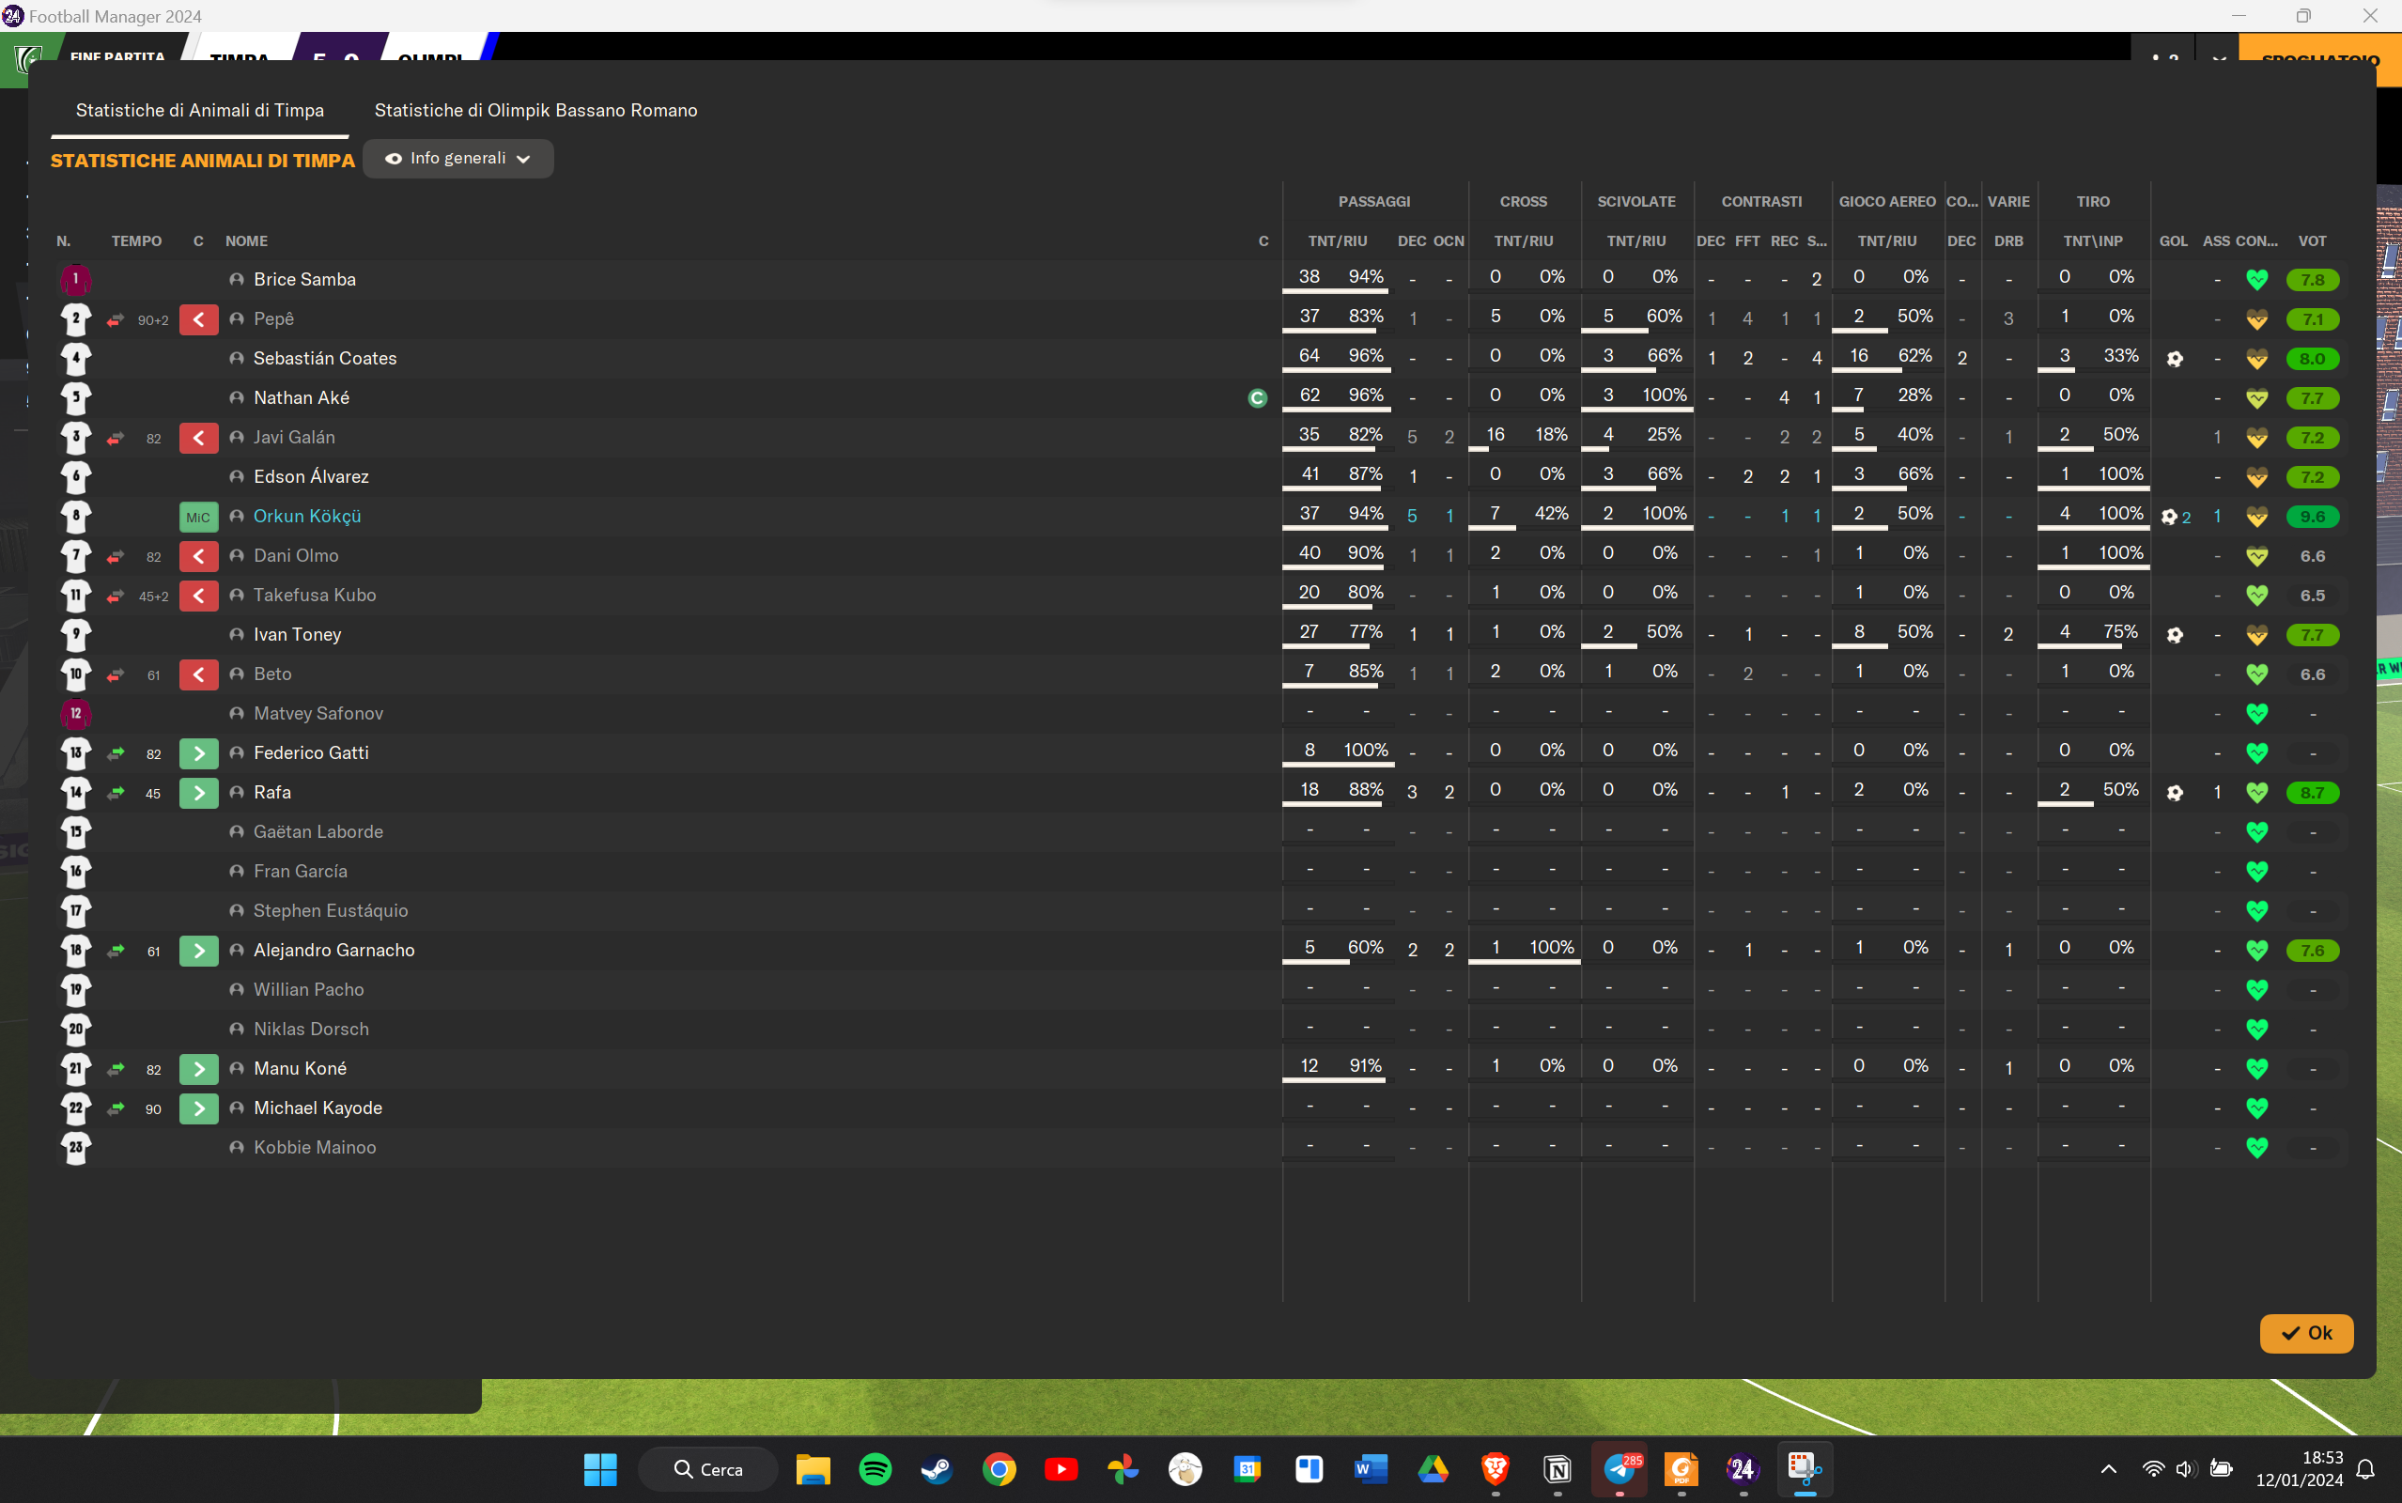Show hidden system tray icons arrow
Image resolution: width=2402 pixels, height=1503 pixels.
(x=2108, y=1469)
